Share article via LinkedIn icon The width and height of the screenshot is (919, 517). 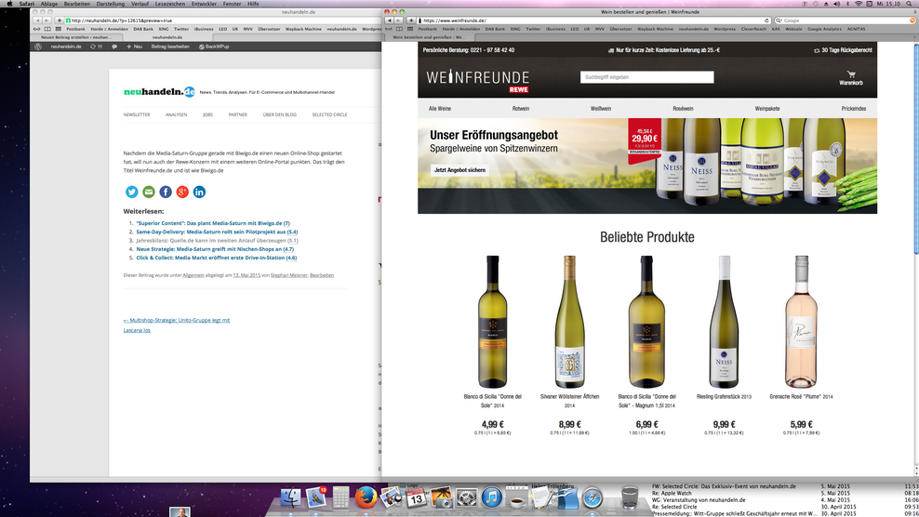click(199, 192)
